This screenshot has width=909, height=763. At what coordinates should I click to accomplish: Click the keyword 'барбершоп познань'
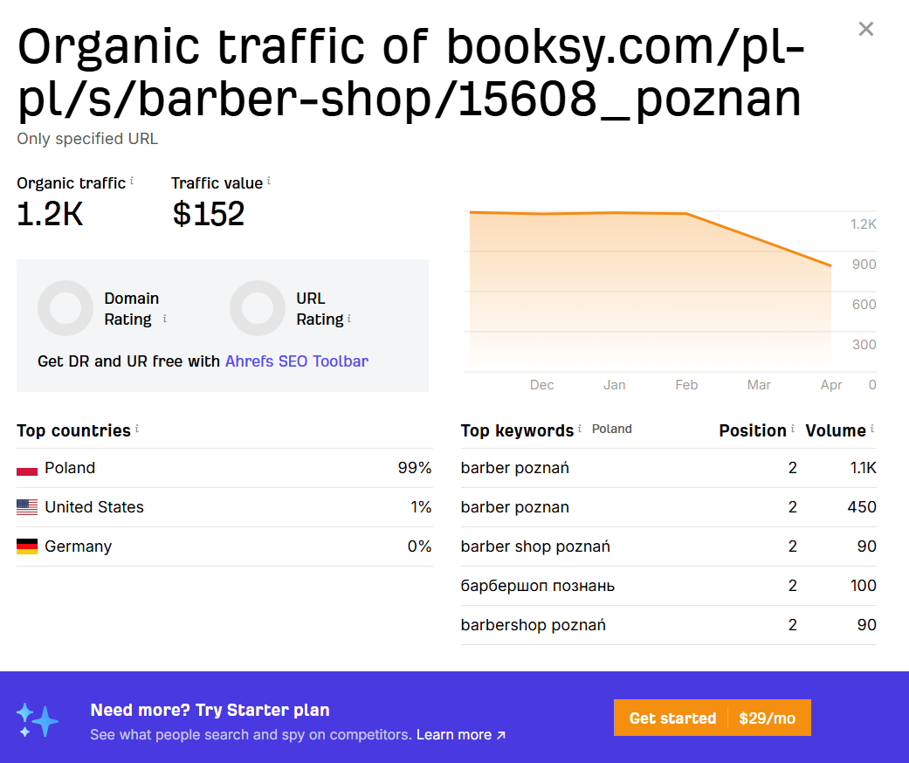coord(537,586)
